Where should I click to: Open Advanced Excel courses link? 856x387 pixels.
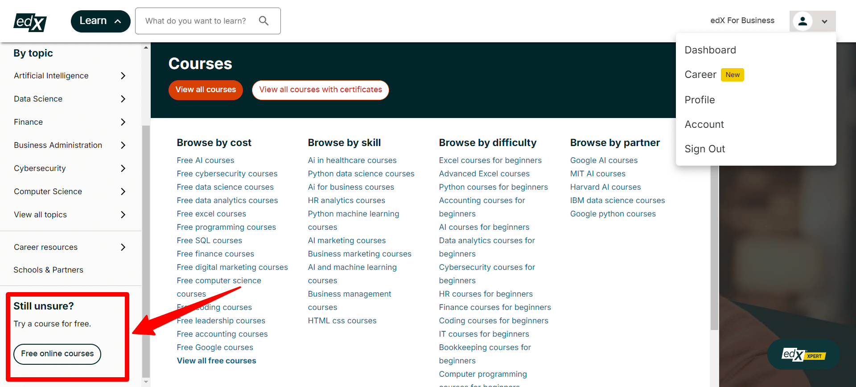pos(484,174)
